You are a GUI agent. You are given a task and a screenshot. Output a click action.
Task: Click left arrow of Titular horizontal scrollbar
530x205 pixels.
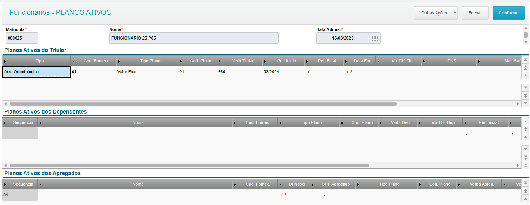coord(5,104)
